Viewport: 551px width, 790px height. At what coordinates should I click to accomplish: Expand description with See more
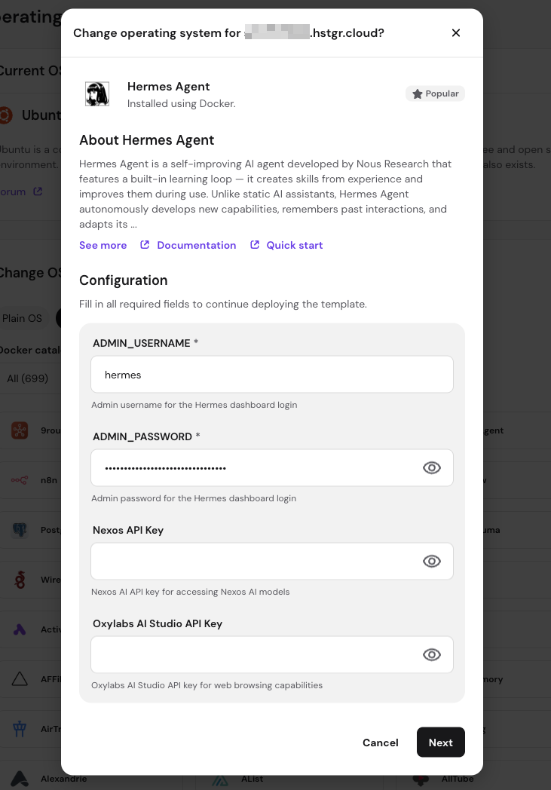click(103, 245)
